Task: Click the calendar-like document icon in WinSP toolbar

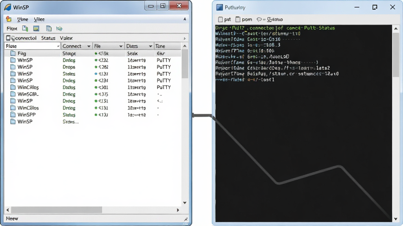Action: pyautogui.click(x=49, y=28)
